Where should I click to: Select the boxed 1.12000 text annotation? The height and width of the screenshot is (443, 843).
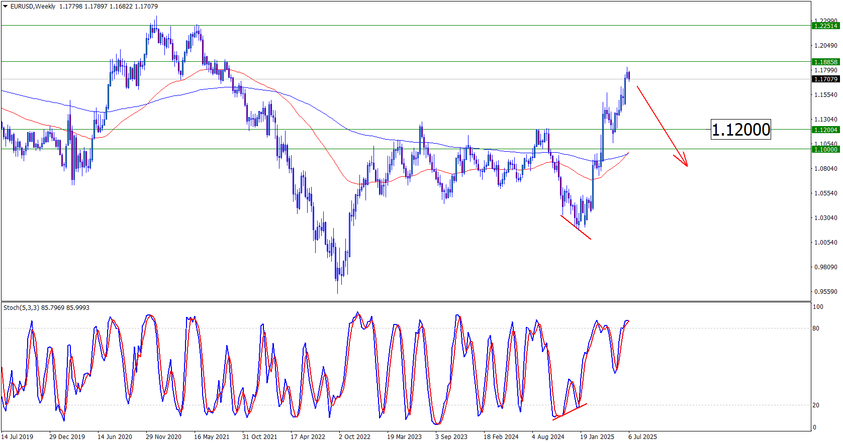[x=740, y=130]
